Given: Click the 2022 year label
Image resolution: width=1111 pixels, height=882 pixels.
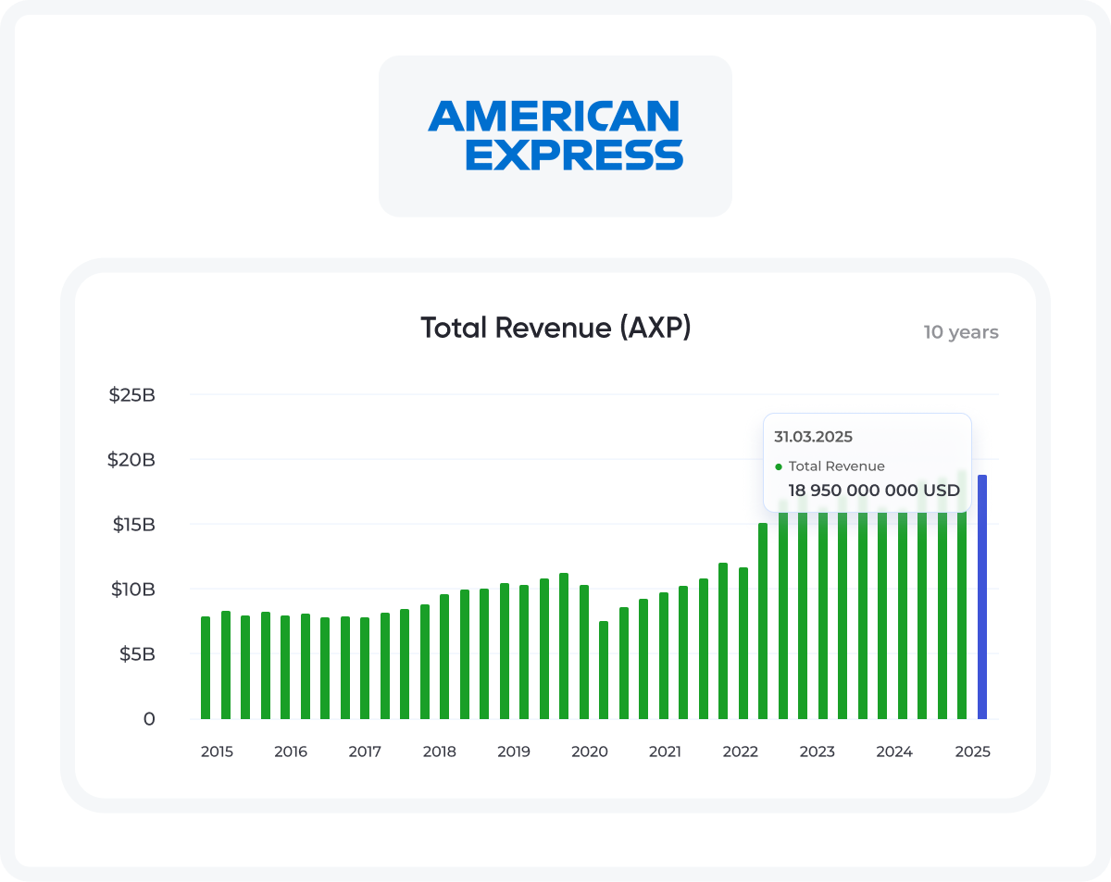Looking at the screenshot, I should tap(741, 752).
